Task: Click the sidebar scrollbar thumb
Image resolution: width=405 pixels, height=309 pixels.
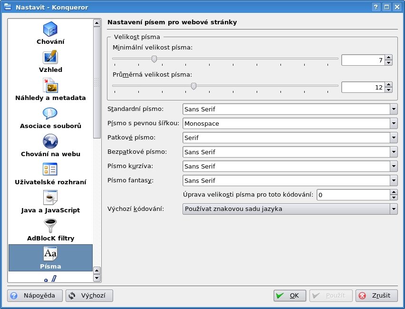Action: pyautogui.click(x=97, y=82)
